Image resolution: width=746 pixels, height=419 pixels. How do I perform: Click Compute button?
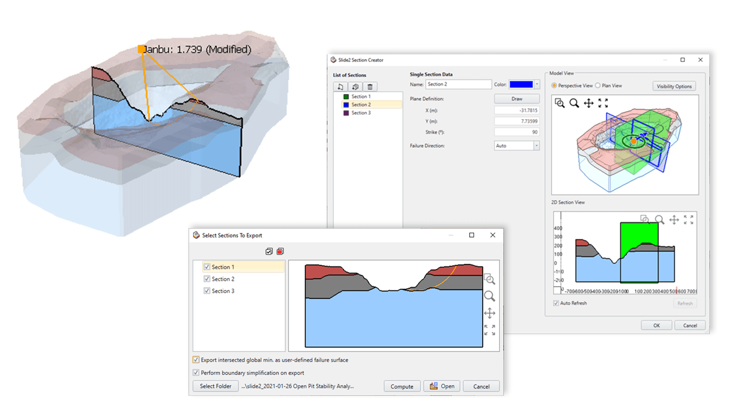click(x=402, y=387)
